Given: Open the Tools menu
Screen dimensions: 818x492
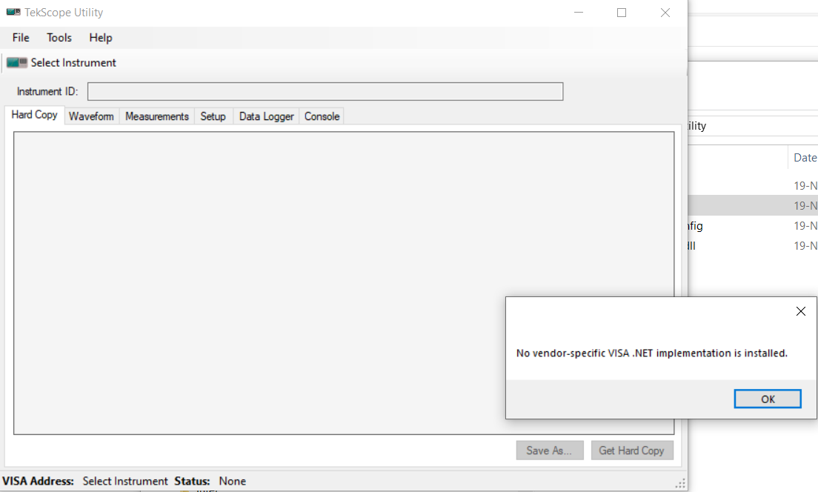Looking at the screenshot, I should click(59, 38).
